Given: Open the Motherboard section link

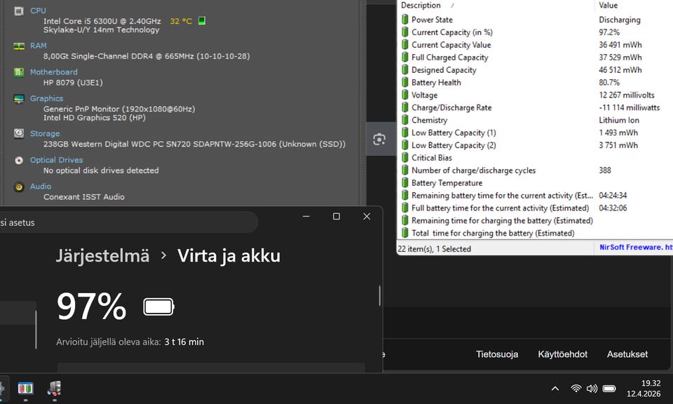Looking at the screenshot, I should click(54, 72).
